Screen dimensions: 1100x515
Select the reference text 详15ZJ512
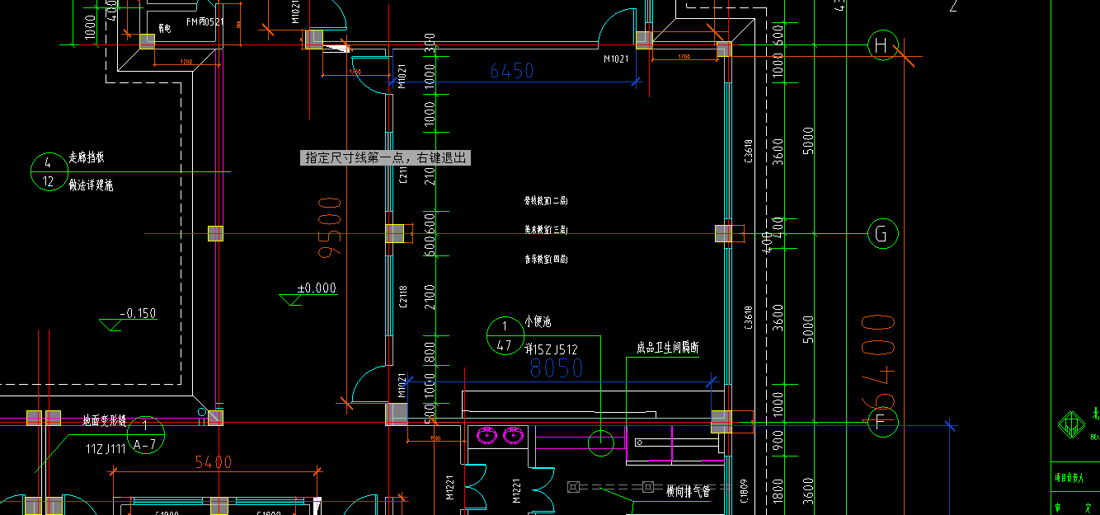tap(552, 349)
